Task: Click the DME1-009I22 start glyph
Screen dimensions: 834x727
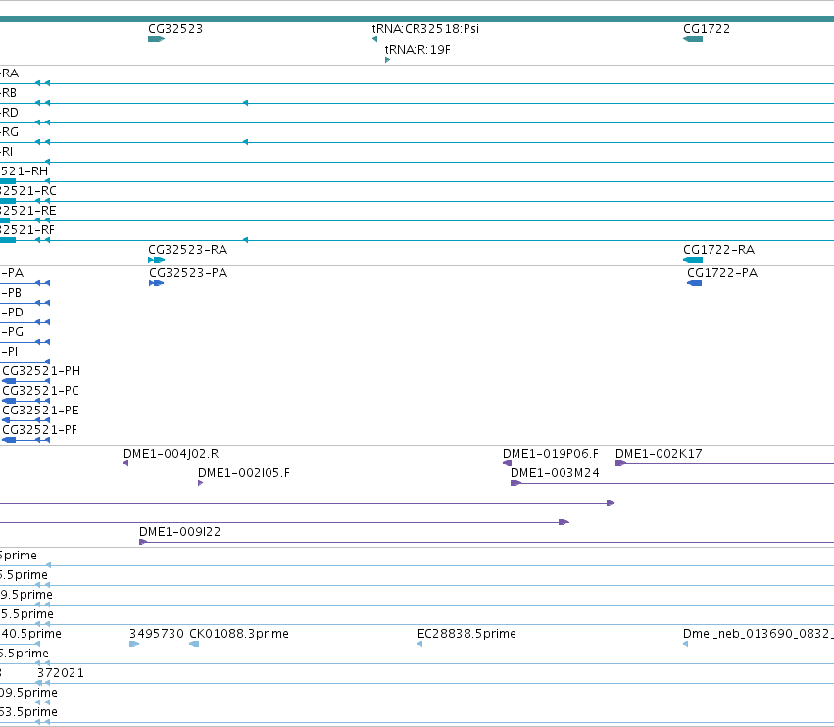Action: coord(143,542)
